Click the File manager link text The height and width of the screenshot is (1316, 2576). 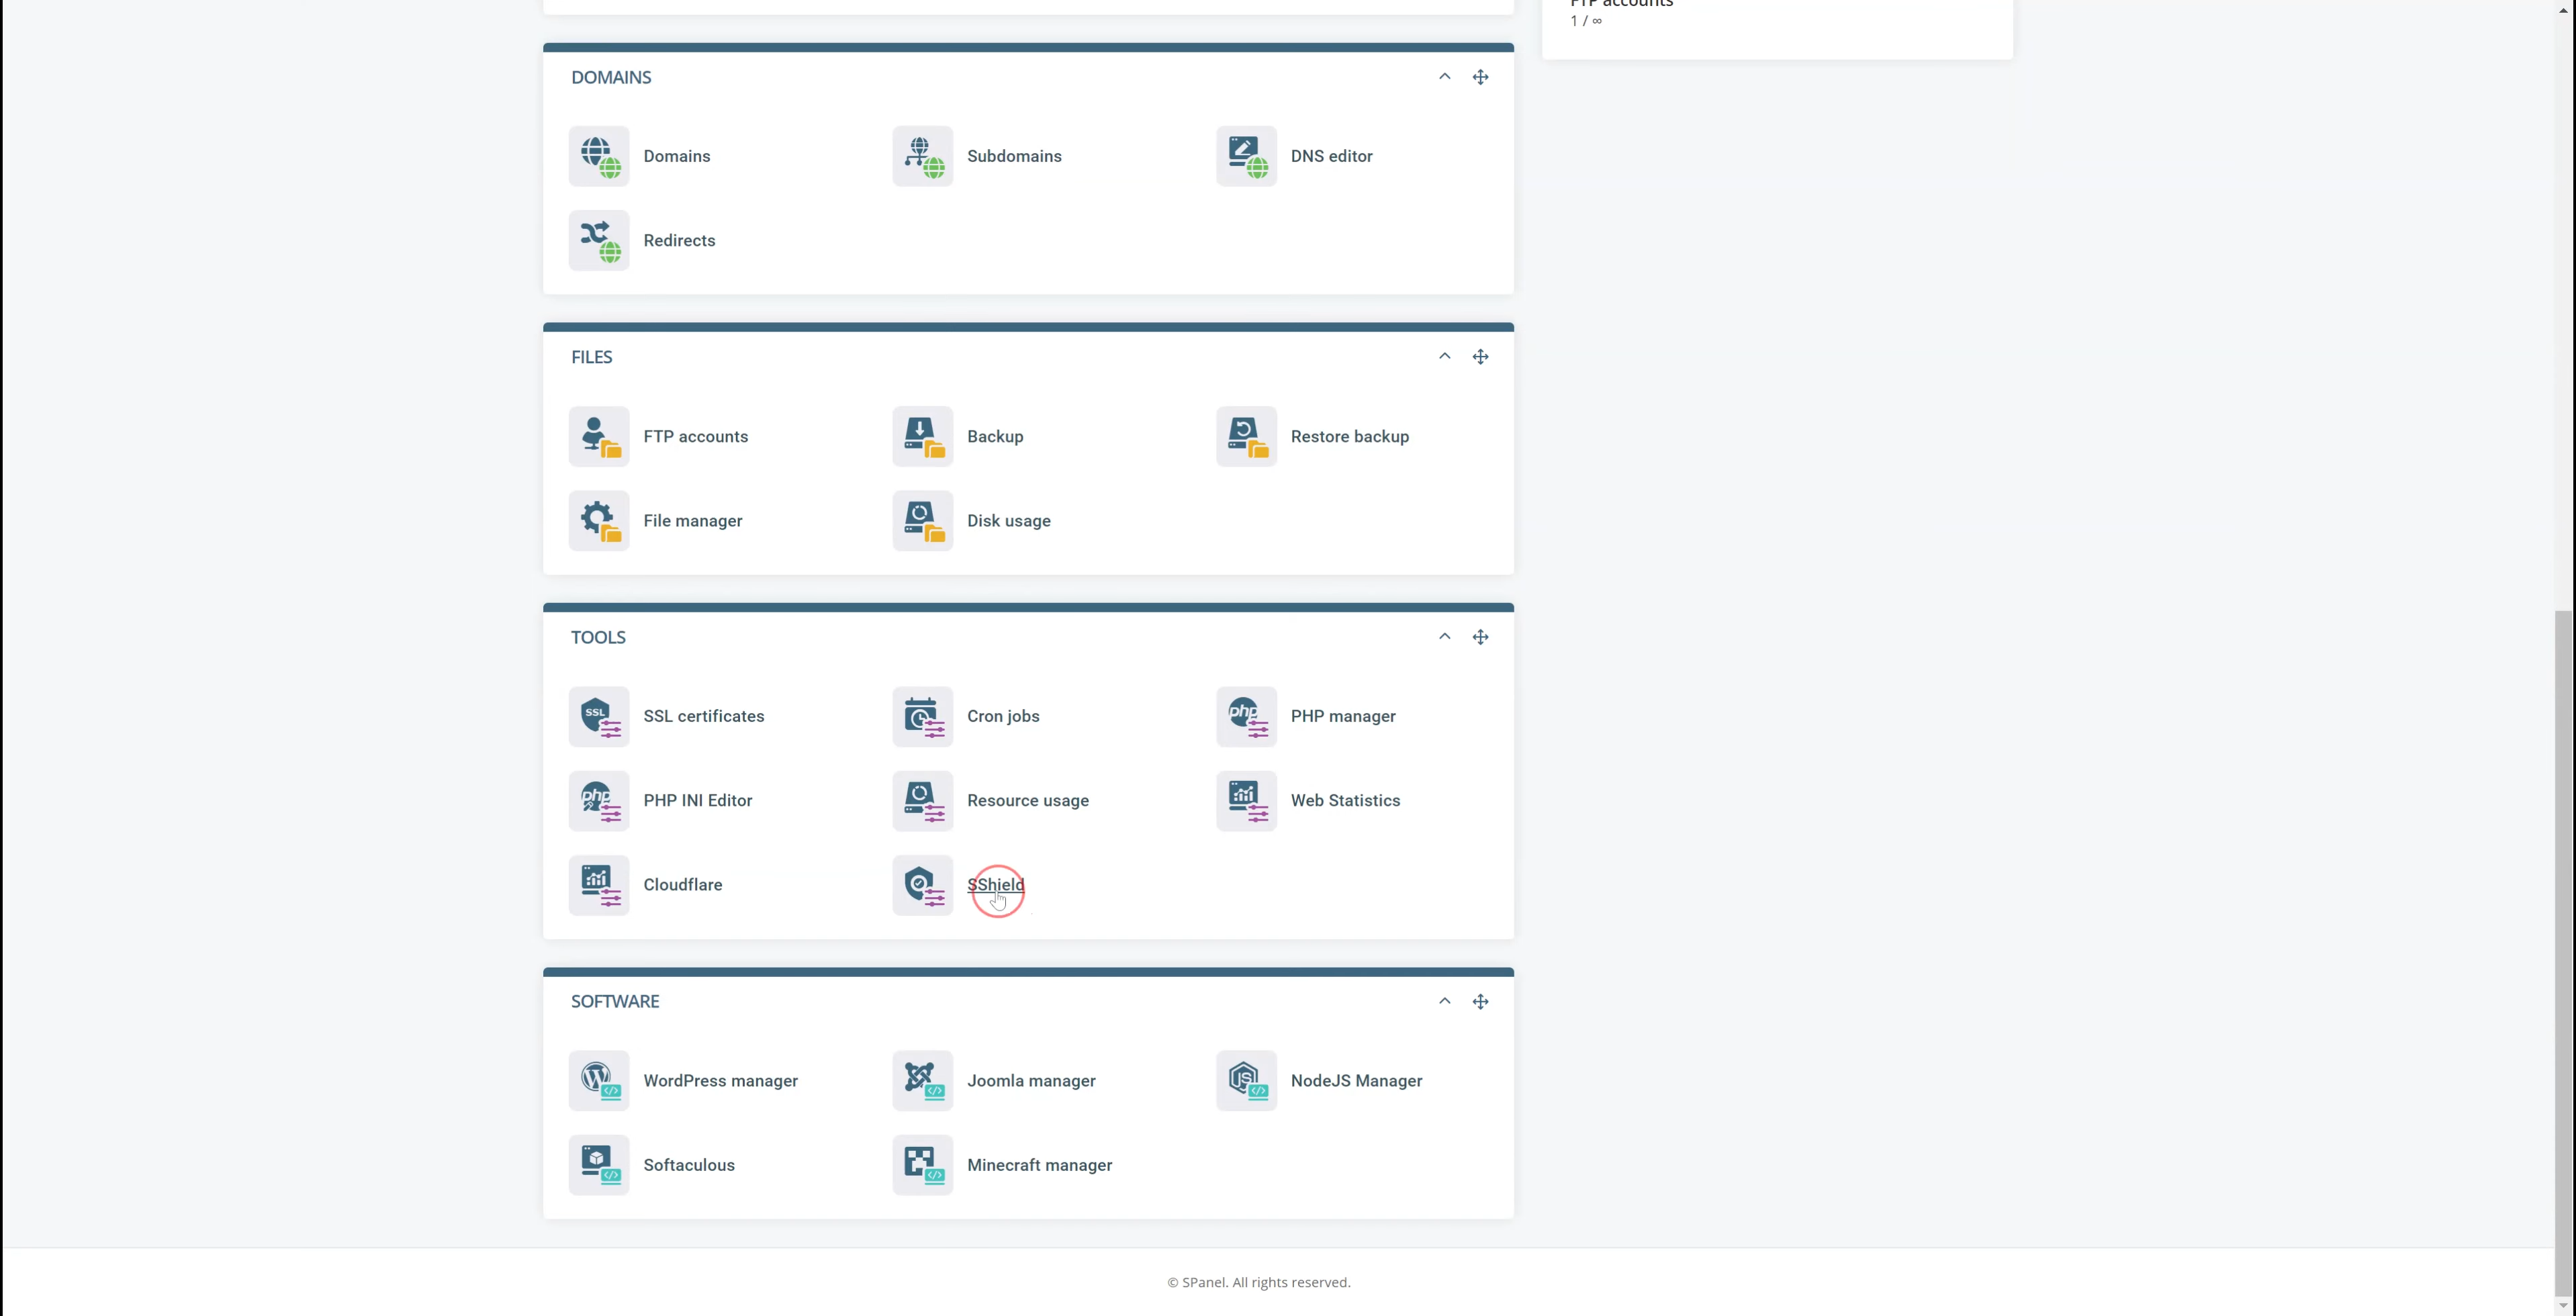(x=692, y=521)
